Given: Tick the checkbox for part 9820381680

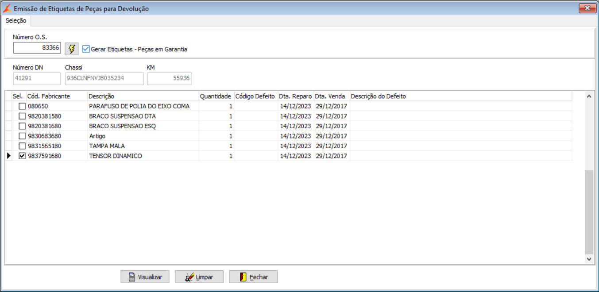Looking at the screenshot, I should point(22,126).
